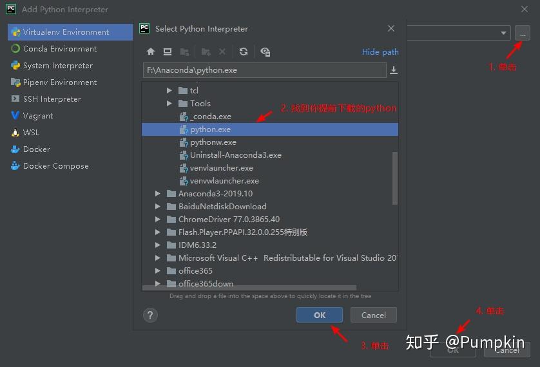The image size is (540, 367).
Task: Close the Add Python Interpreter window
Action: (x=524, y=9)
